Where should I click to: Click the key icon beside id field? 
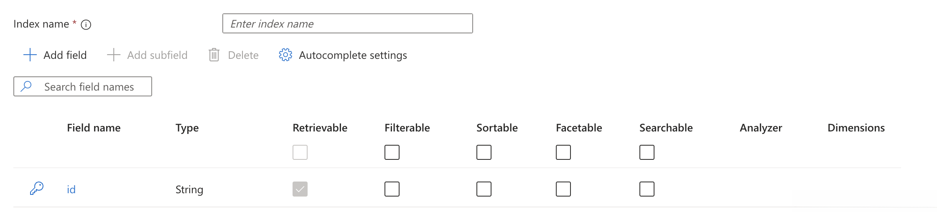pos(37,189)
